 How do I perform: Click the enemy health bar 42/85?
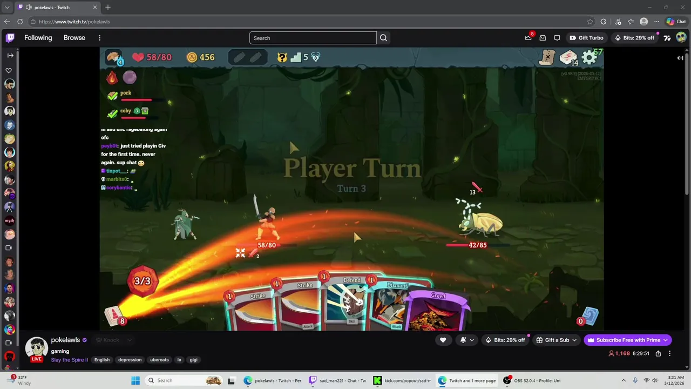pyautogui.click(x=477, y=245)
